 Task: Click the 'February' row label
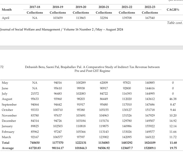(x=8, y=132)
